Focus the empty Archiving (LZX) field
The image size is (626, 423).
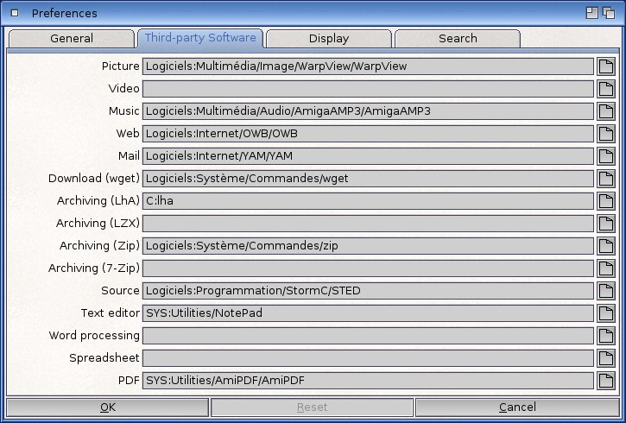pos(368,224)
